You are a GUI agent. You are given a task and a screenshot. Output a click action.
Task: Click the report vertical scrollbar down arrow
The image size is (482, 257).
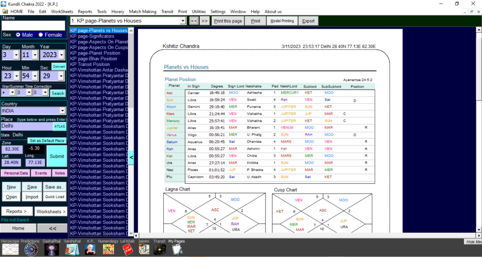coord(479,229)
